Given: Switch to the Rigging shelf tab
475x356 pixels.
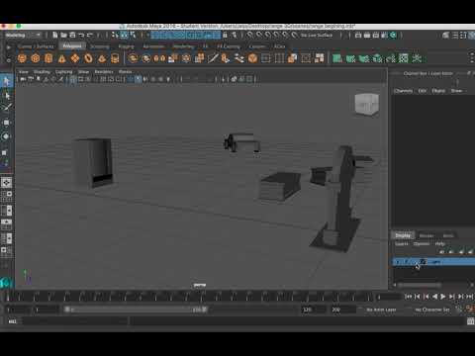Looking at the screenshot, I should coord(126,46).
